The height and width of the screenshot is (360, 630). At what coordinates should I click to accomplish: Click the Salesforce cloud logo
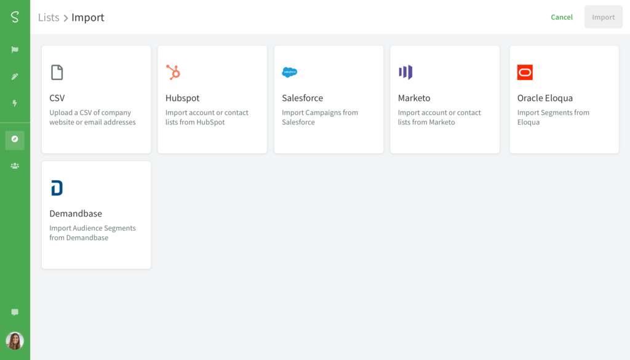[290, 73]
